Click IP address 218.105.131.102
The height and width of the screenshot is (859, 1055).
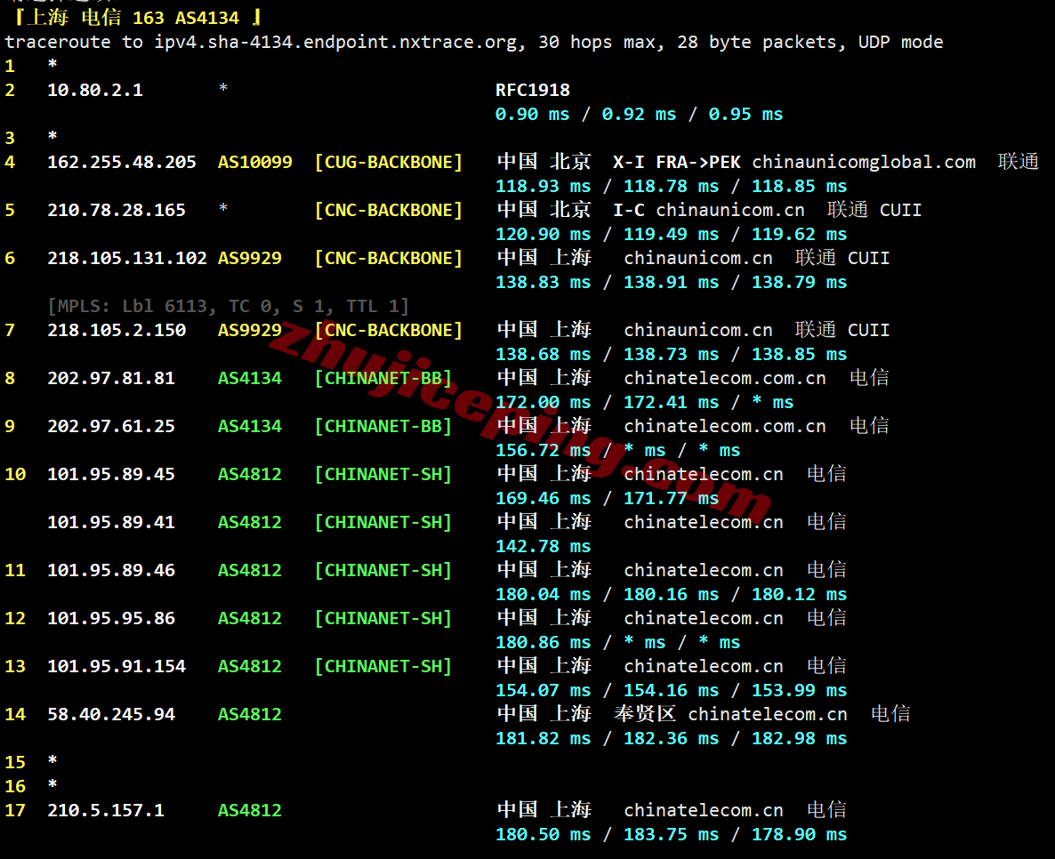(127, 258)
